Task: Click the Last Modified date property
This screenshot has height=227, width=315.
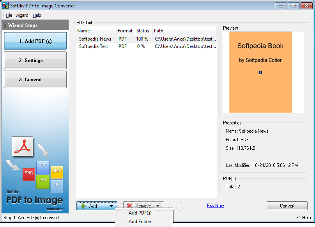Action: pos(262,165)
